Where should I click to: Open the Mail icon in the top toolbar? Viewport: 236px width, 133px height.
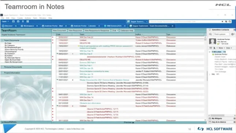14,22
